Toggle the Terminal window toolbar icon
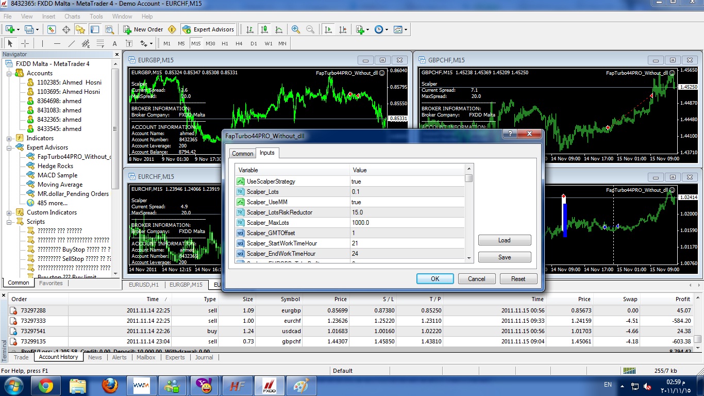 pos(95,29)
